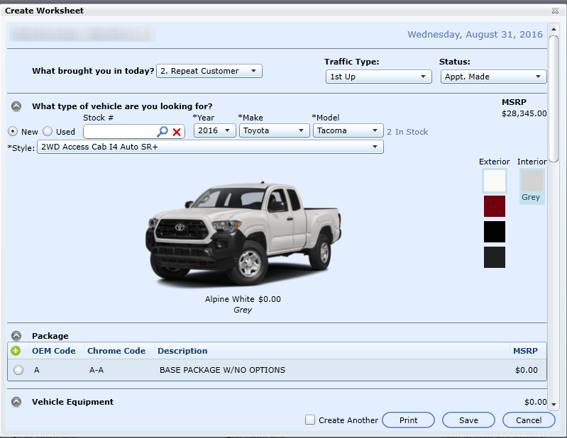Open the 2 In Stock link
The image size is (567, 438).
click(x=407, y=132)
